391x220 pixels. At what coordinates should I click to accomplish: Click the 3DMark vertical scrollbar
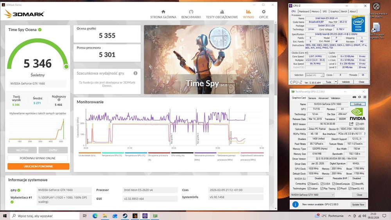coord(276,59)
